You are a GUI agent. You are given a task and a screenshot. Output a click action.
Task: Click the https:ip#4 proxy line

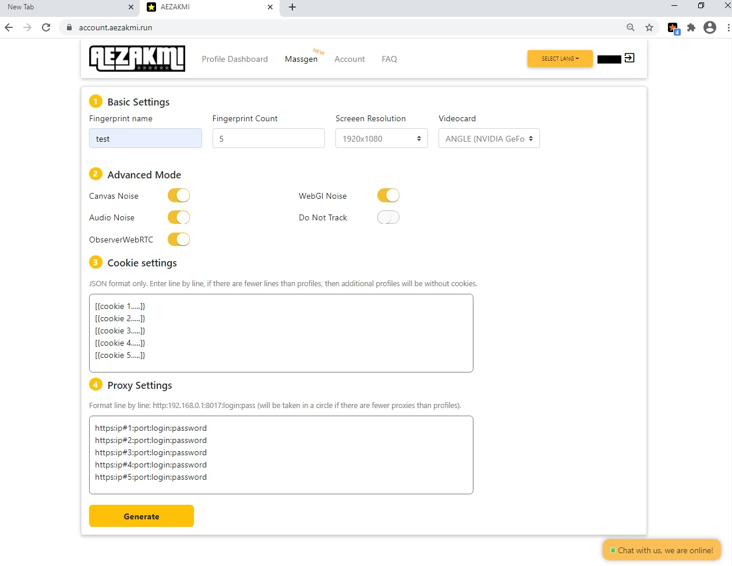[151, 465]
